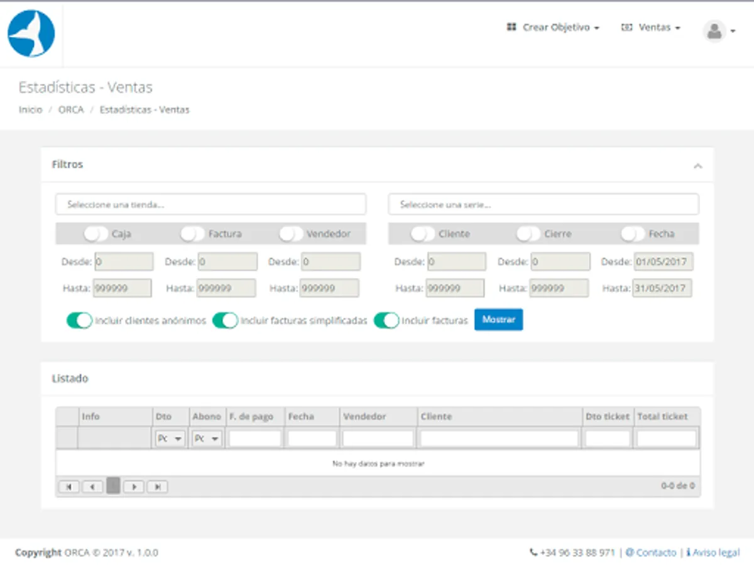The height and width of the screenshot is (565, 754).
Task: Sort by the Total ticket column header
Action: click(x=667, y=417)
